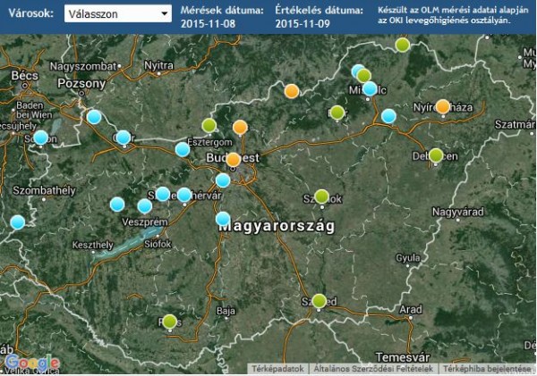Click the green marker at Pécs
537x376 pixels.
(170, 322)
